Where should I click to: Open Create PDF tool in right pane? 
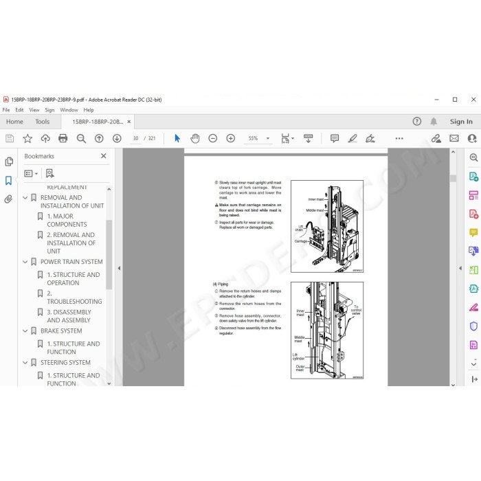click(x=473, y=214)
